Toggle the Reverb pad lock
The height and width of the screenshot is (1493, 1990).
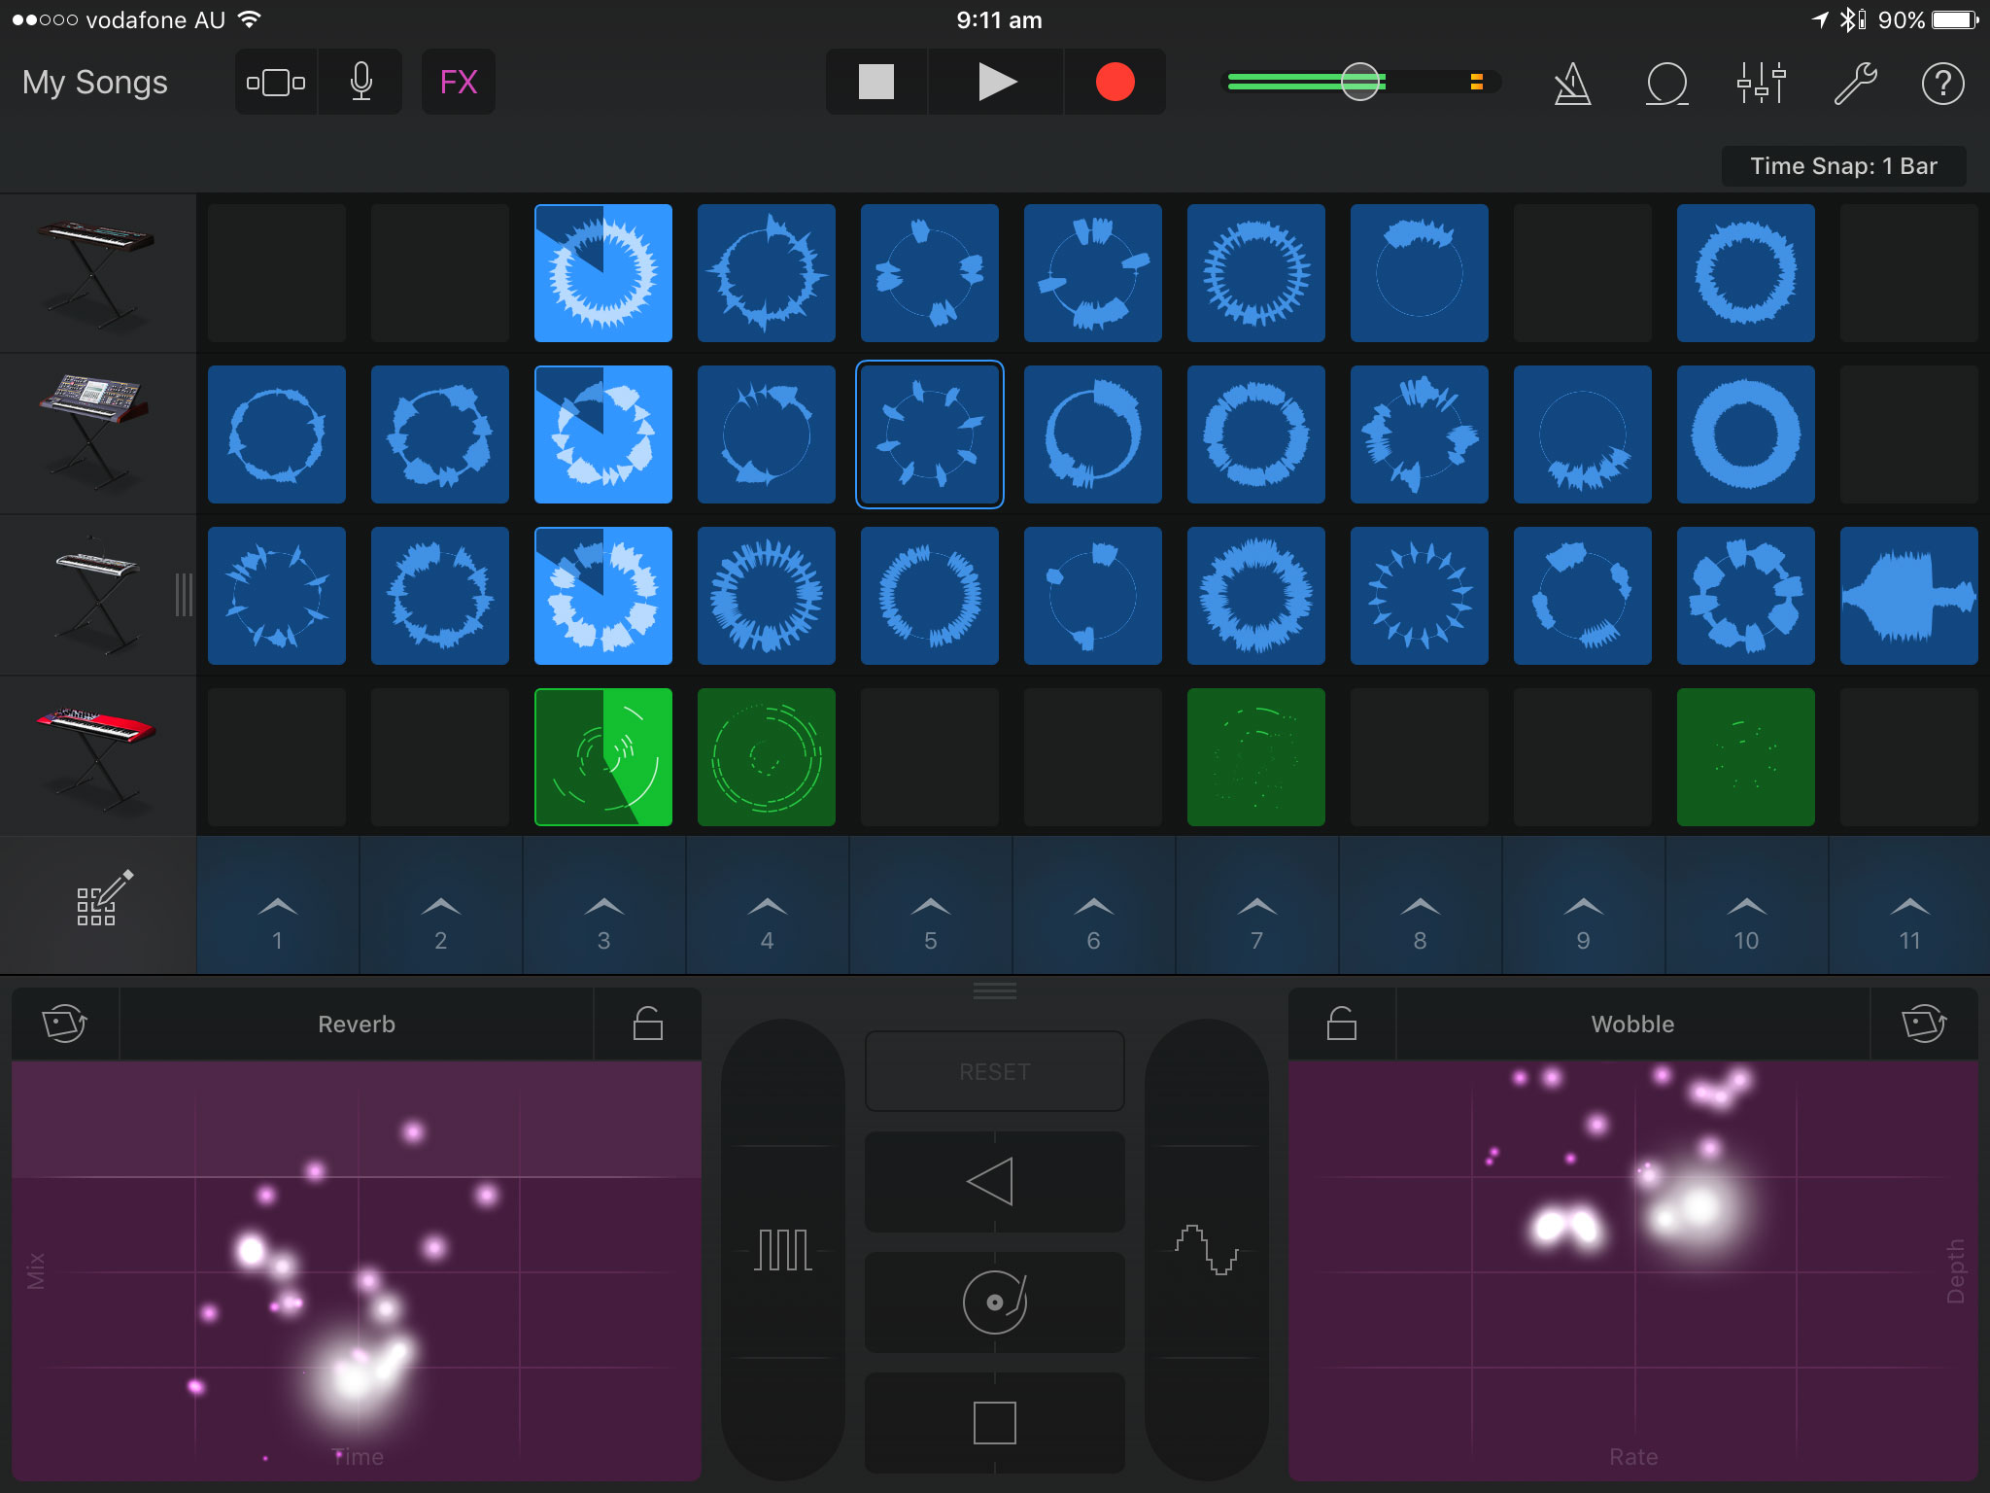tap(647, 1024)
